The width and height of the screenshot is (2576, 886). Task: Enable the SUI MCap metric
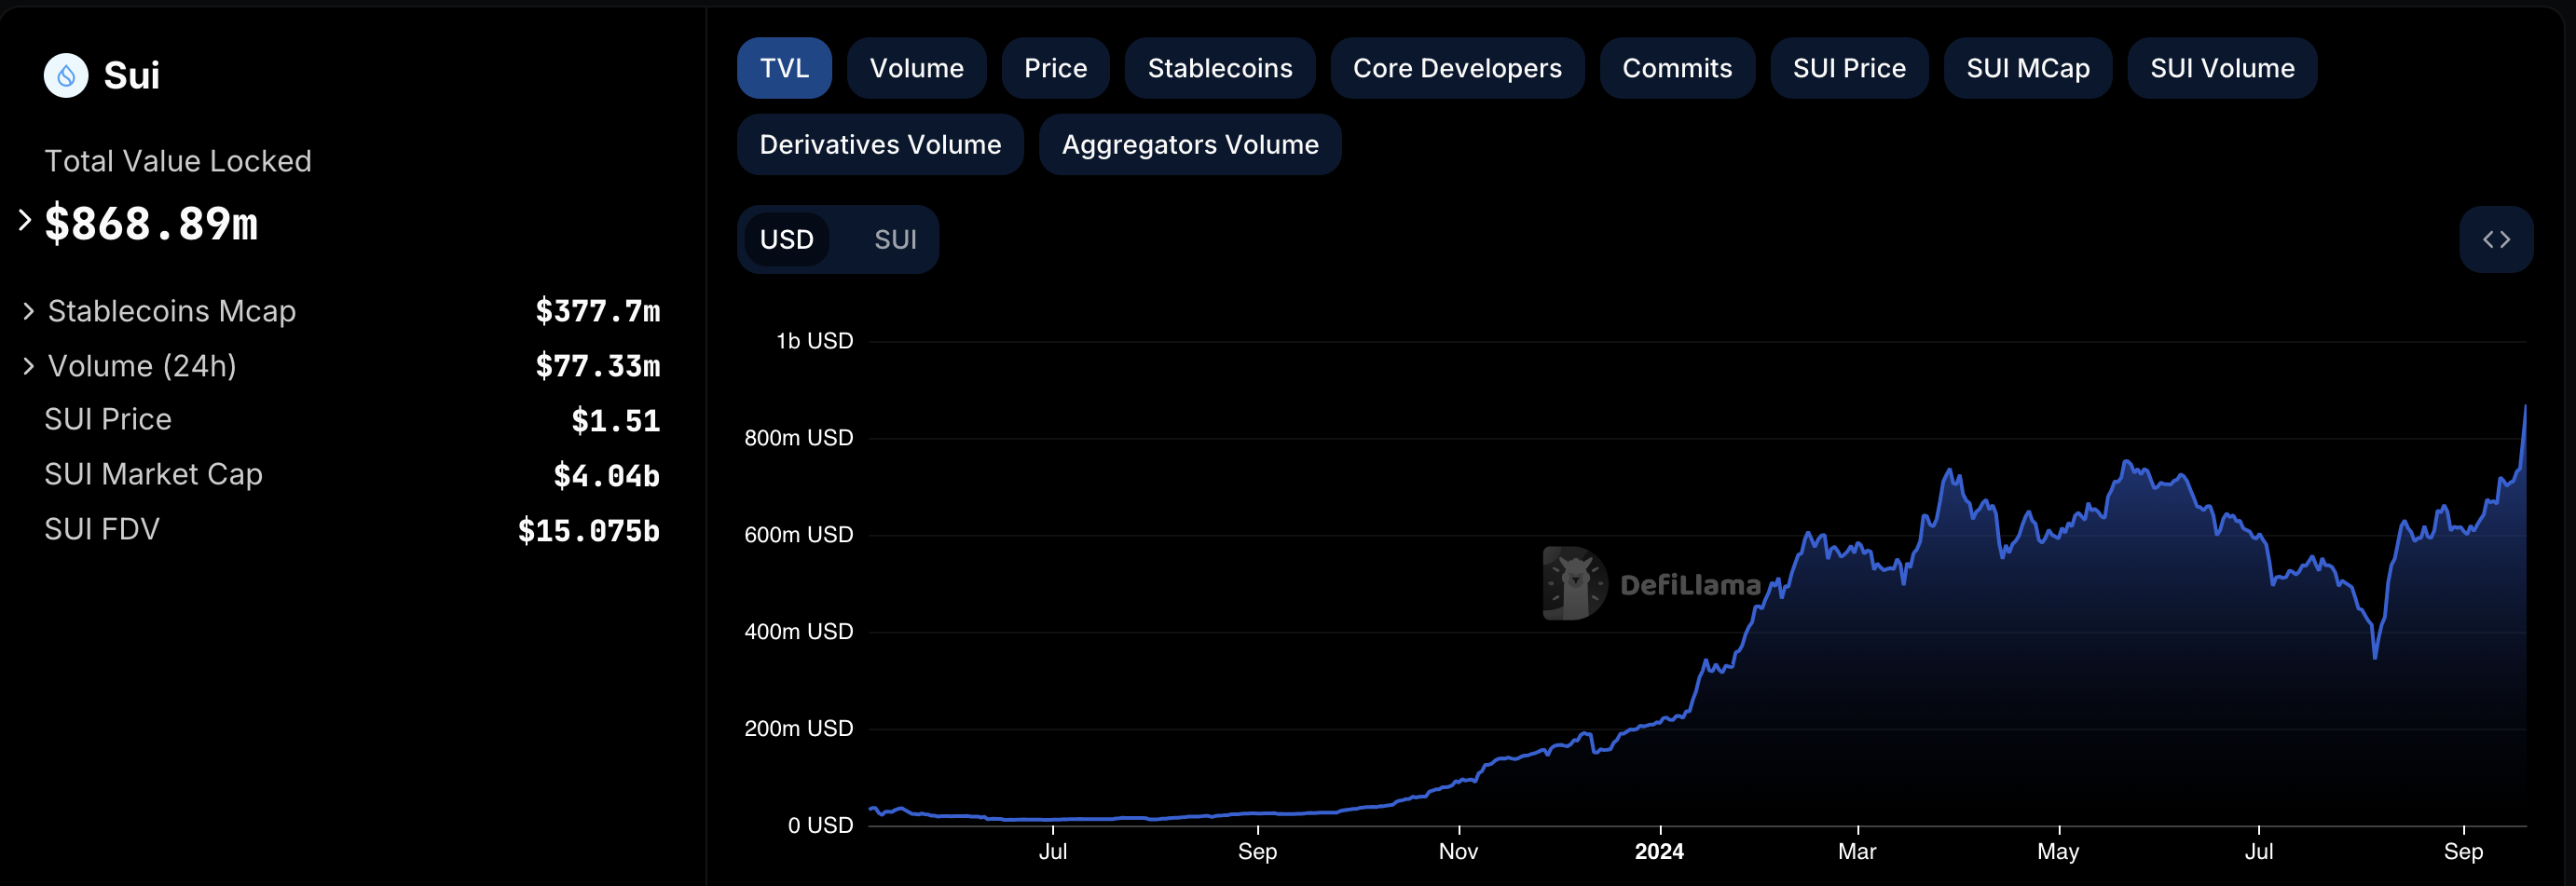(x=2027, y=68)
